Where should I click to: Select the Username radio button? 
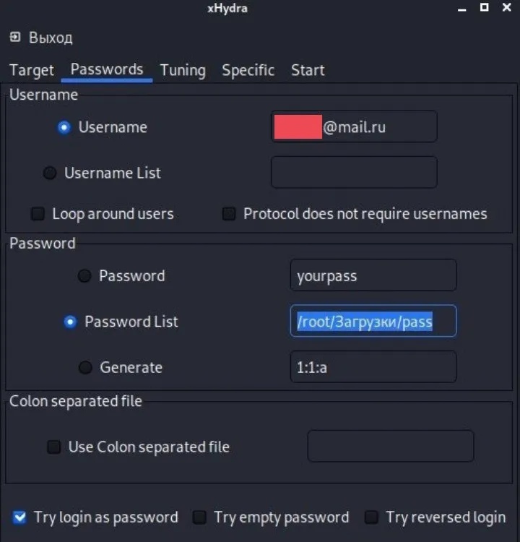pyautogui.click(x=64, y=127)
